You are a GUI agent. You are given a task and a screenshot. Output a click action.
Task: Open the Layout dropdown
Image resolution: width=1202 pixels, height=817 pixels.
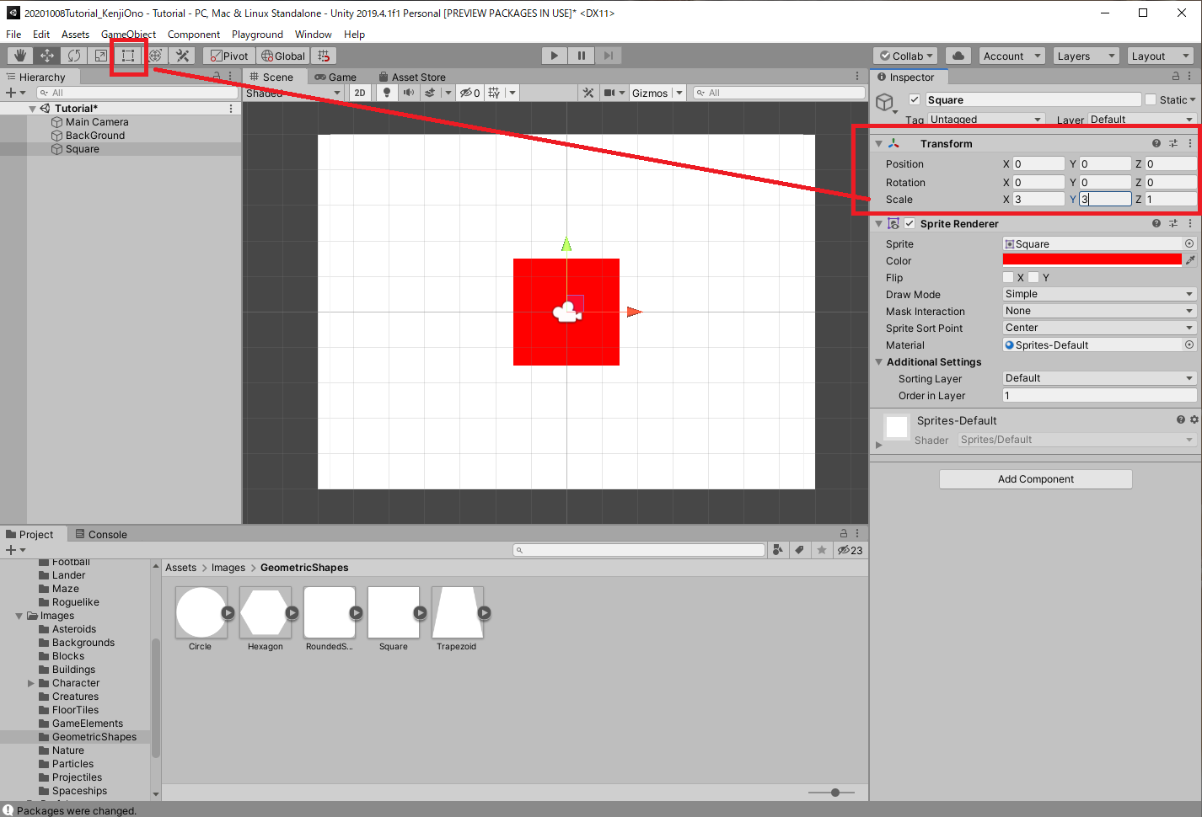[x=1160, y=56]
